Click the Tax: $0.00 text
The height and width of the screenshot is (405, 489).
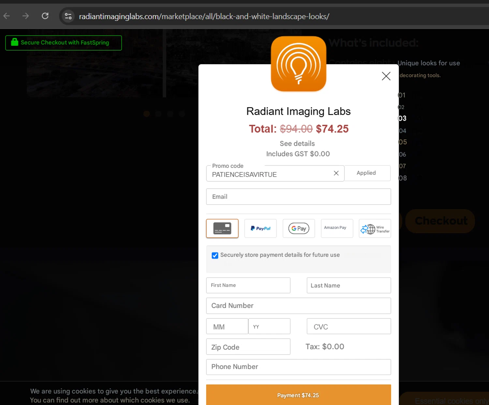[x=325, y=347]
